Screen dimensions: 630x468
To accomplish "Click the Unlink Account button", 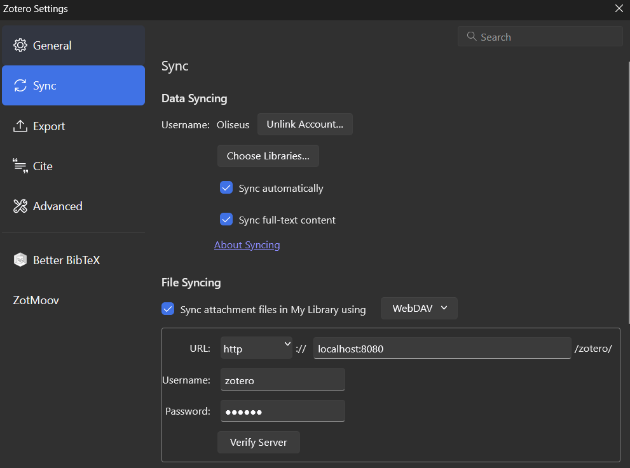I will pos(305,124).
